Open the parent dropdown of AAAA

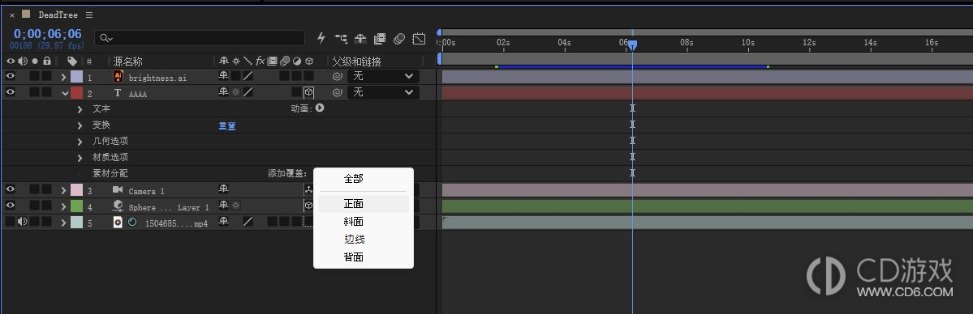(383, 92)
